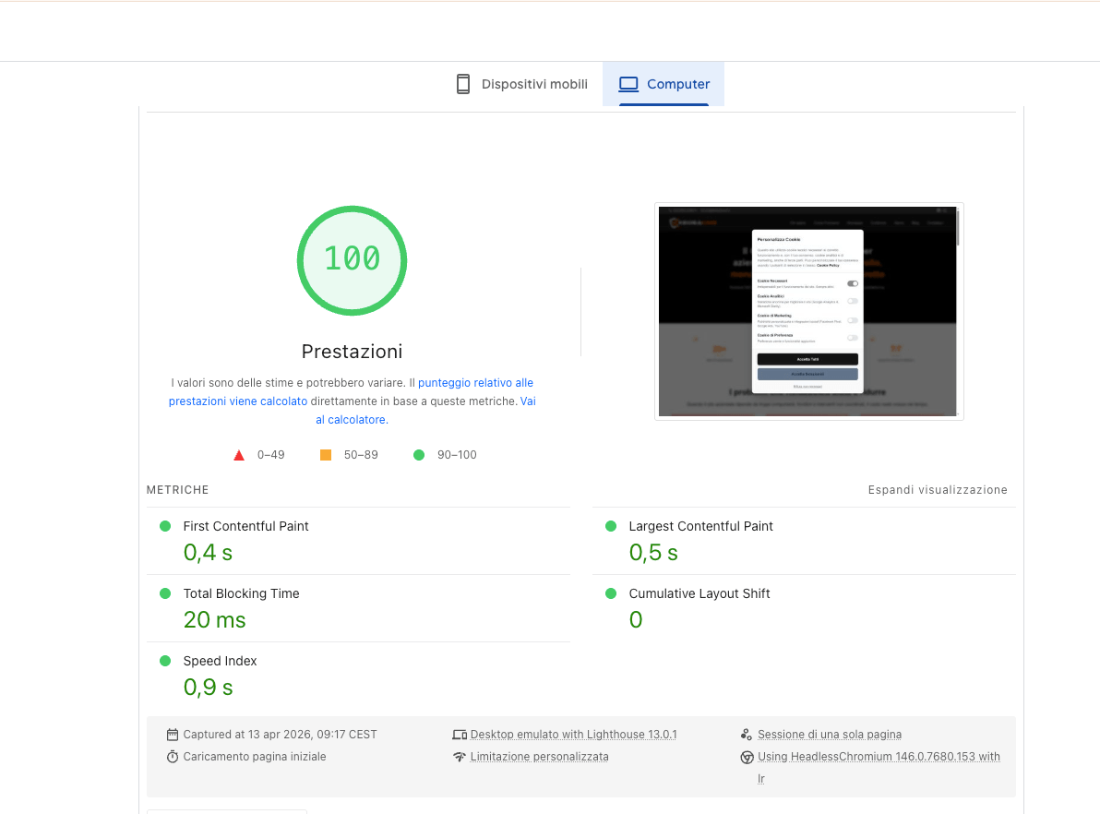Click the page screenshot preview thumbnail

pyautogui.click(x=808, y=311)
